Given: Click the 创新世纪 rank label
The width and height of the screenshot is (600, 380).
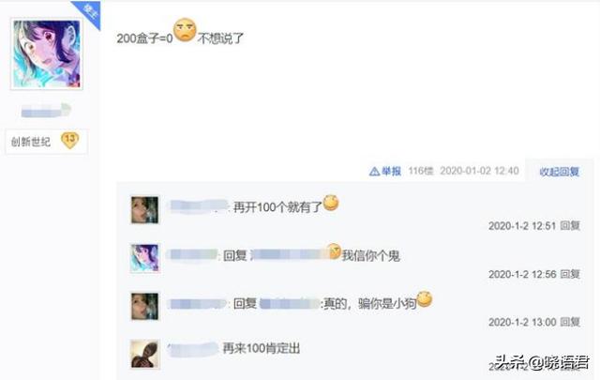Looking at the screenshot, I should (31, 142).
